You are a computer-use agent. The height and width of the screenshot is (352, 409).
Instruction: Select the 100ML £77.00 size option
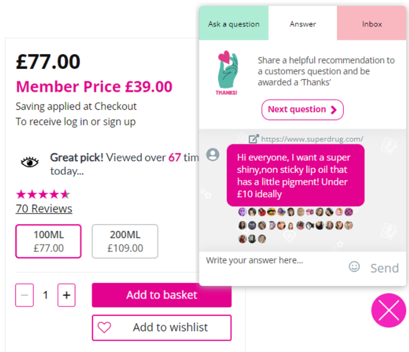pos(48,241)
